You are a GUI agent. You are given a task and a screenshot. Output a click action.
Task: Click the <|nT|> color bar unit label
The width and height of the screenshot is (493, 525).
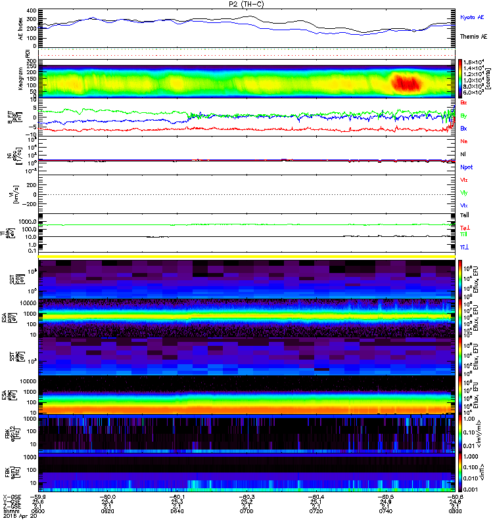pyautogui.click(x=483, y=472)
